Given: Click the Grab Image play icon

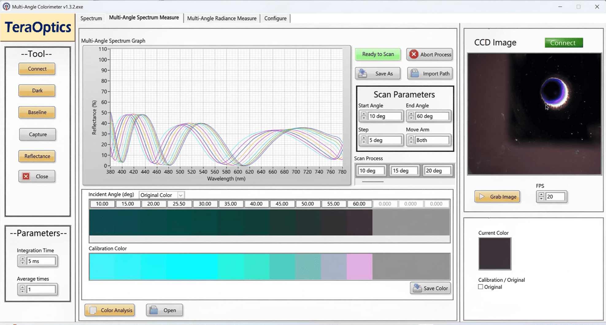Looking at the screenshot, I should click(482, 197).
